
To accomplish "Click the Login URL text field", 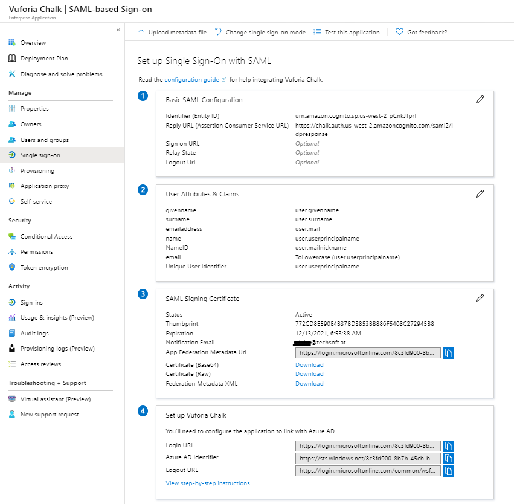I will tap(368, 445).
